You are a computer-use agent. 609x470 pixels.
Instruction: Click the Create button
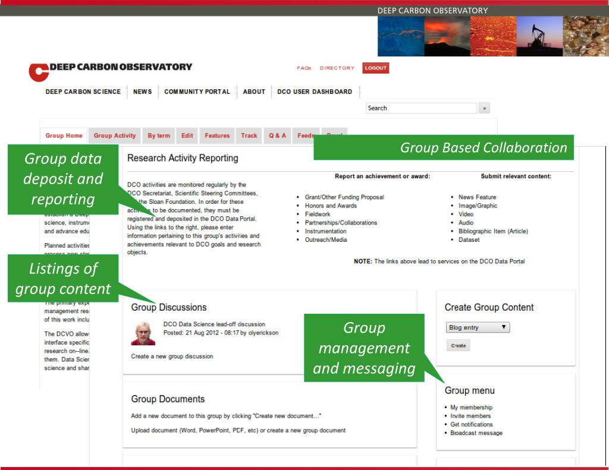(459, 345)
